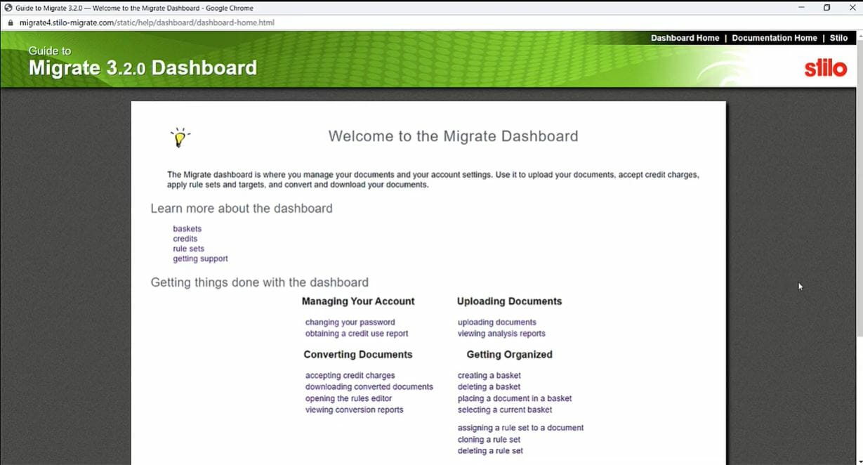
Task: Open viewing conversion reports link
Action: 354,410
